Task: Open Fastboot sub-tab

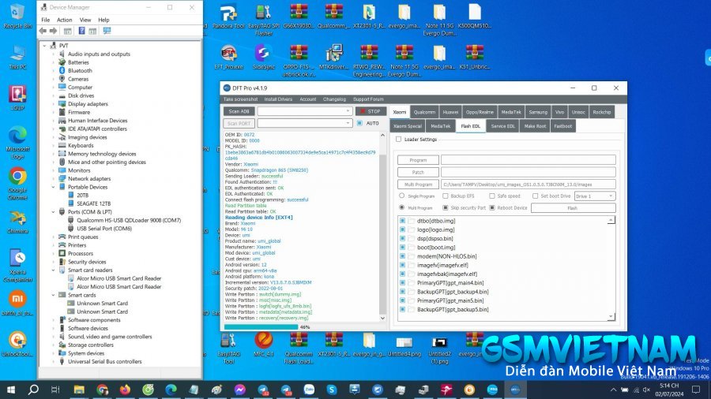Action: click(x=562, y=126)
